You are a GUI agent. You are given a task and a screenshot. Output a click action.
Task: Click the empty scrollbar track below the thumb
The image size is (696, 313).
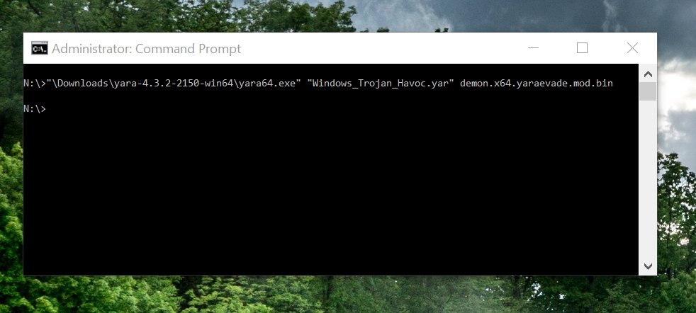(x=648, y=179)
